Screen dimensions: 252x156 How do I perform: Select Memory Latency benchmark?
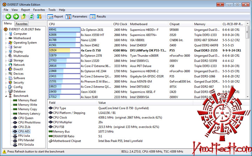pyautogui.click(x=29, y=114)
